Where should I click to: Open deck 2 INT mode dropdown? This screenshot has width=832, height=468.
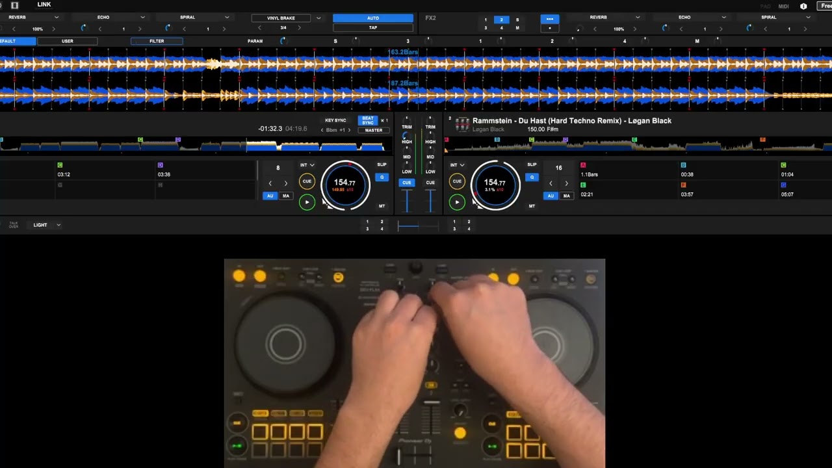point(457,165)
